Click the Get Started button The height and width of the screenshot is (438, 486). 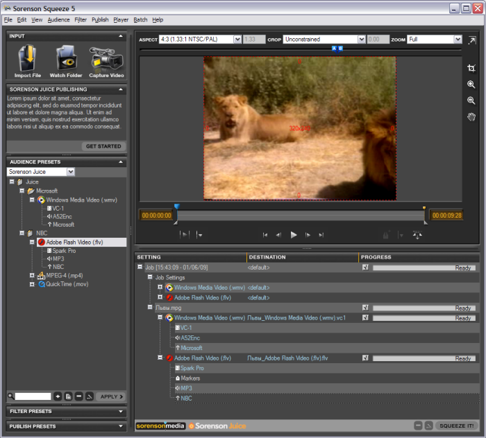pos(103,146)
